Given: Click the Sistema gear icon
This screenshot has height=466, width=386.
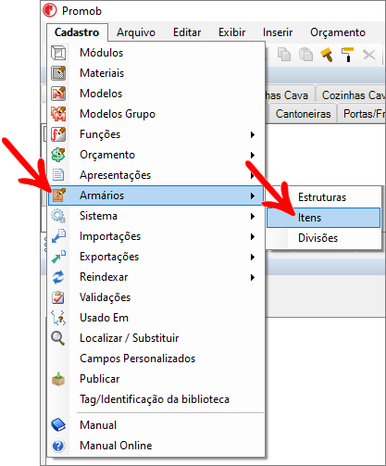Looking at the screenshot, I should [x=58, y=216].
